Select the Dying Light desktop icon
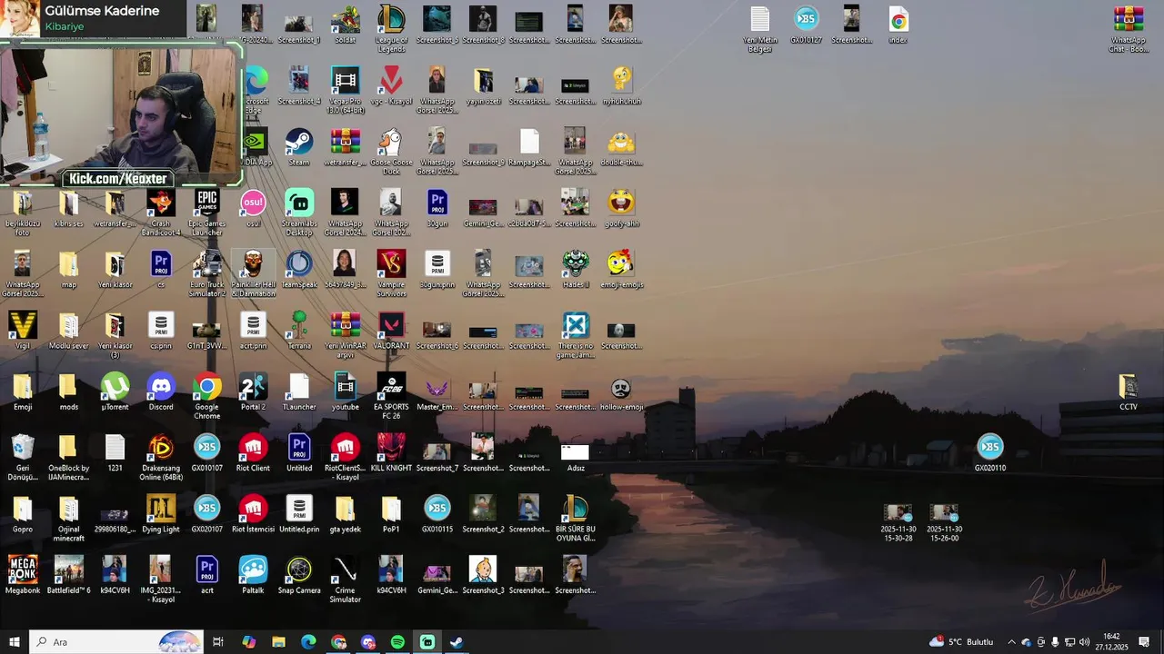This screenshot has width=1164, height=654. coord(161,513)
